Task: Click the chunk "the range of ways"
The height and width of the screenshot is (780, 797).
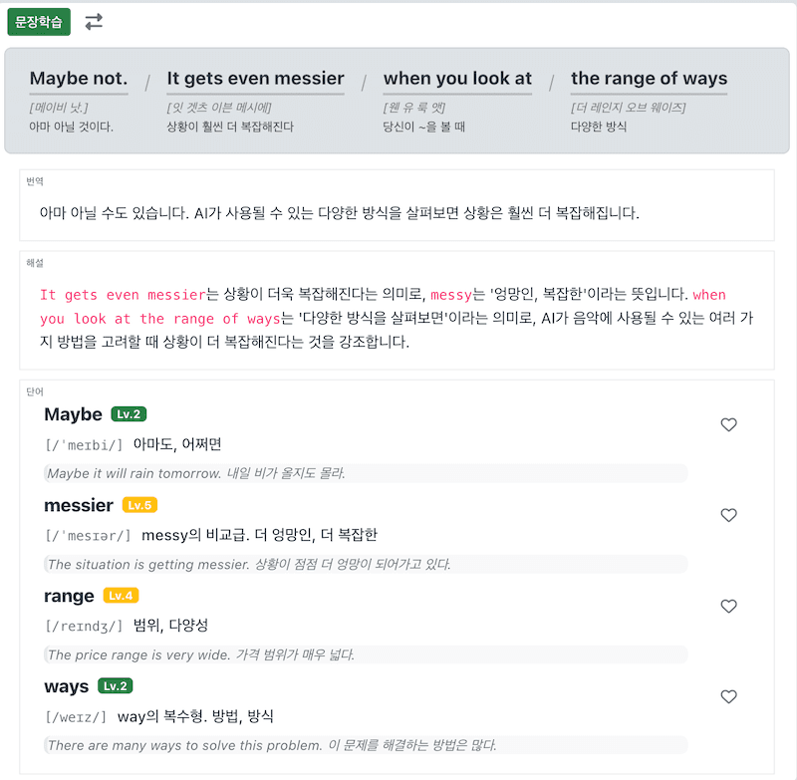Action: tap(649, 79)
